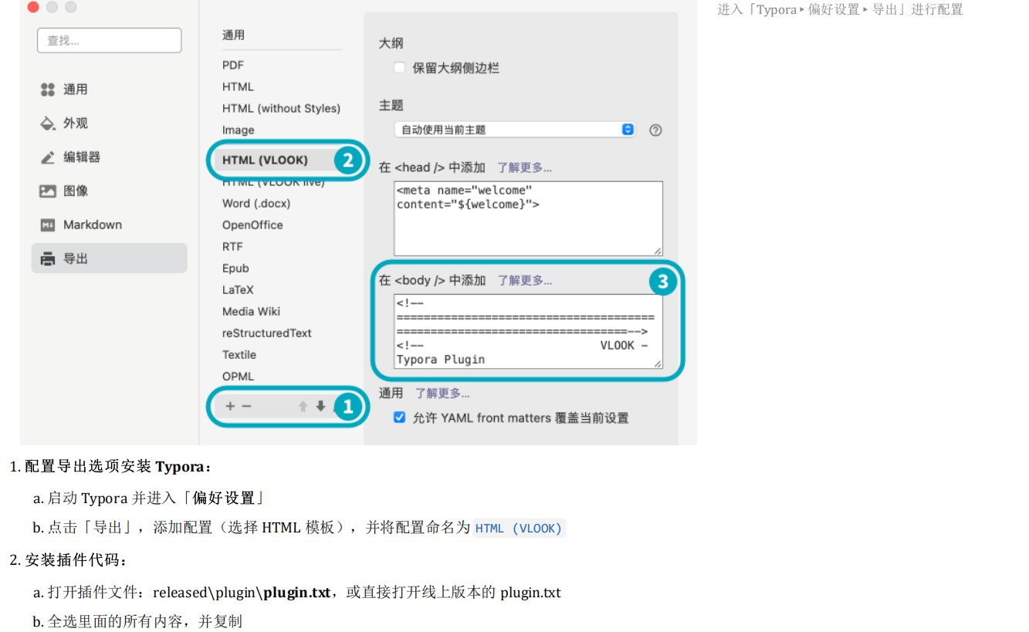Click the resize handle of the body text area
The image size is (1029, 632).
658,363
